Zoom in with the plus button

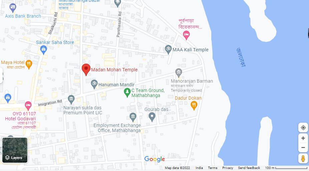pos(303,138)
